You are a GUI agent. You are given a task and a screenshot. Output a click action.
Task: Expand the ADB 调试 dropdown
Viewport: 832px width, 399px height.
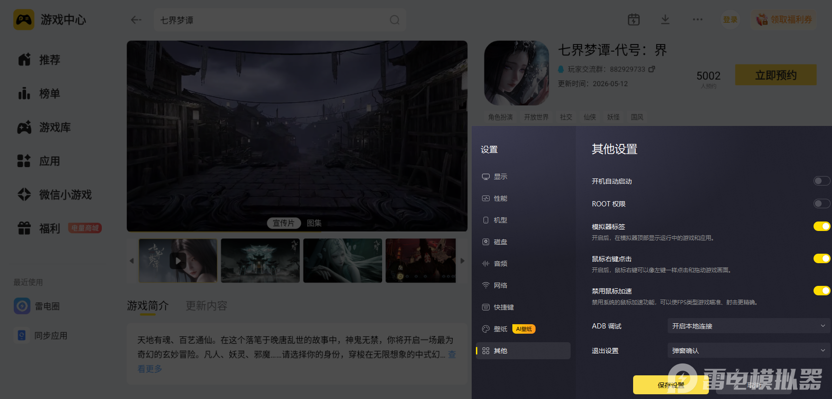pos(749,326)
